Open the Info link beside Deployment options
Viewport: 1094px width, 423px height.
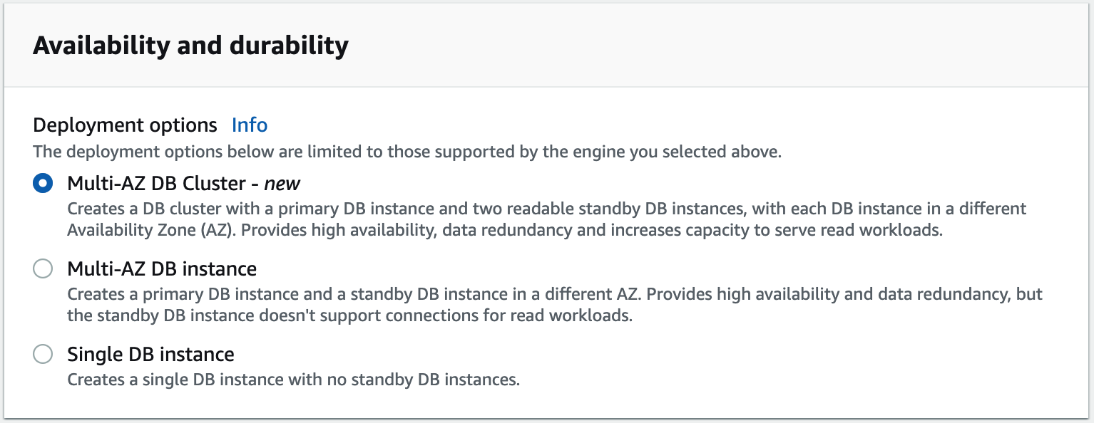250,125
